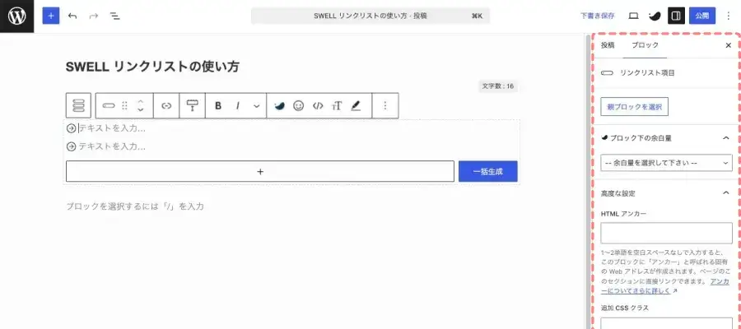
Task: Click the 追加 CSS クラス input field
Action: [666, 323]
